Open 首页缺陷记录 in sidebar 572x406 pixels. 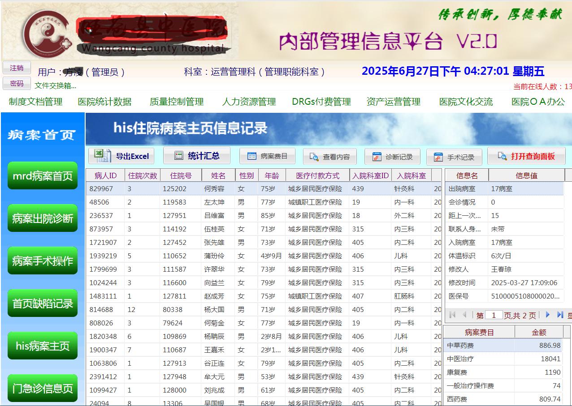click(43, 303)
